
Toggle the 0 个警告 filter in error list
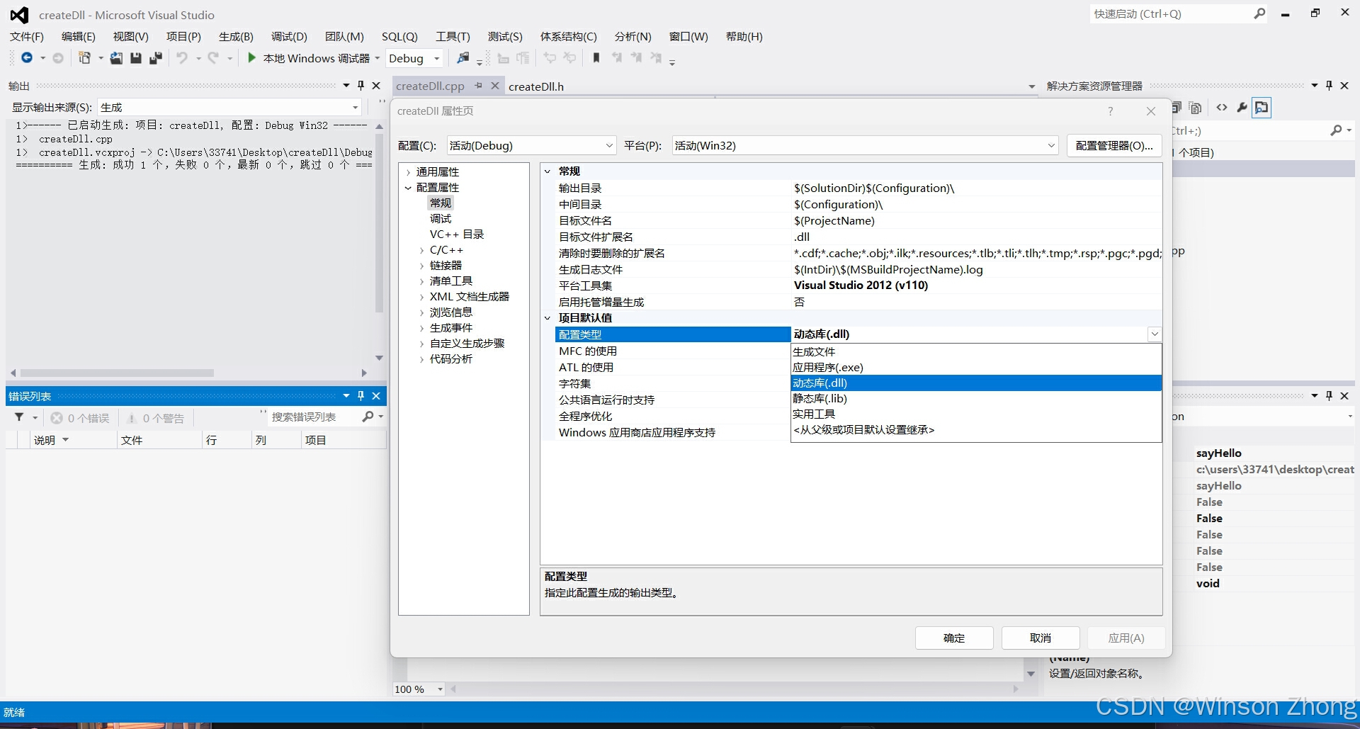156,417
